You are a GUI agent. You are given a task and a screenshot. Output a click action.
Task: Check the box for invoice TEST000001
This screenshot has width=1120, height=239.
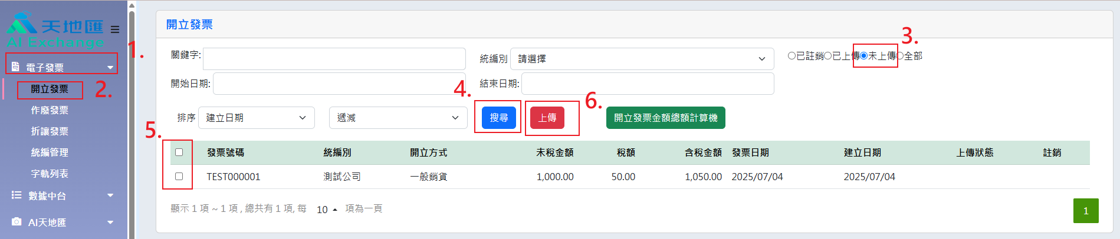pyautogui.click(x=179, y=177)
